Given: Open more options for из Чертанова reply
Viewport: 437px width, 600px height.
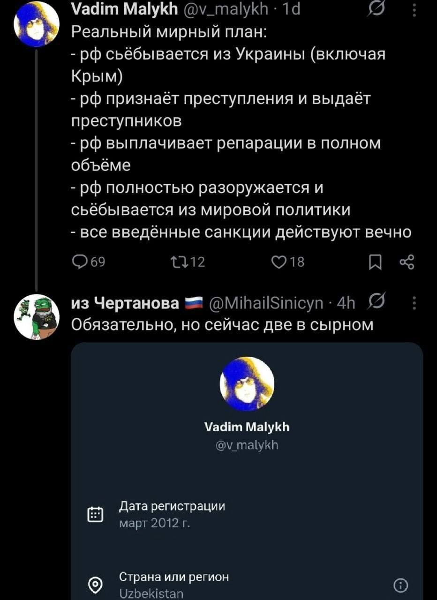Looking at the screenshot, I should click(413, 305).
